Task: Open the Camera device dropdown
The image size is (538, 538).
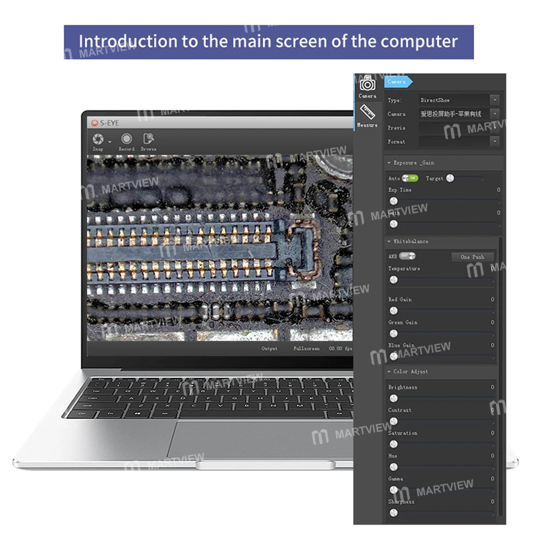Action: point(494,114)
